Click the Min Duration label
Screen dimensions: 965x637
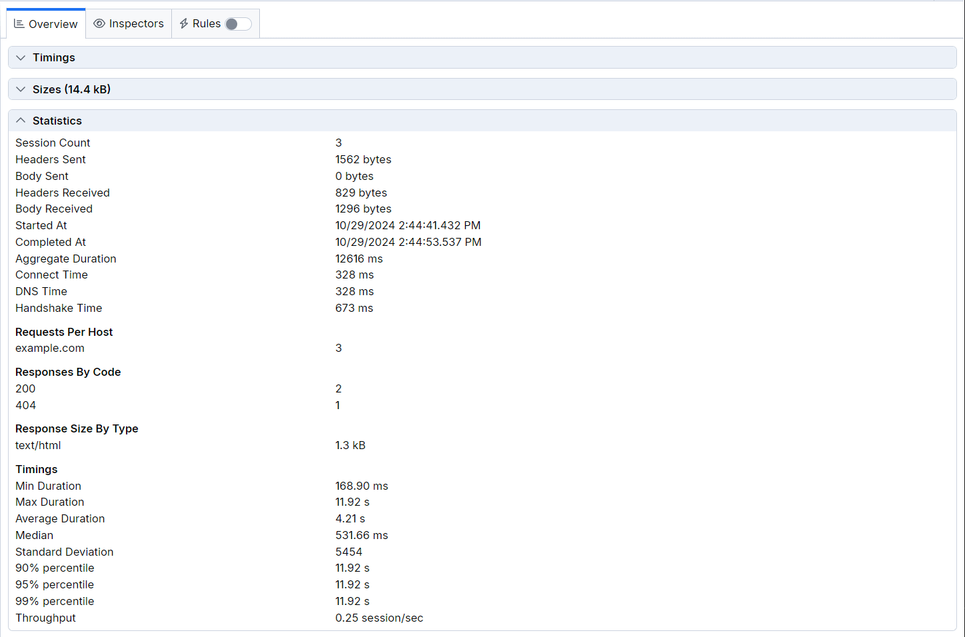click(49, 486)
